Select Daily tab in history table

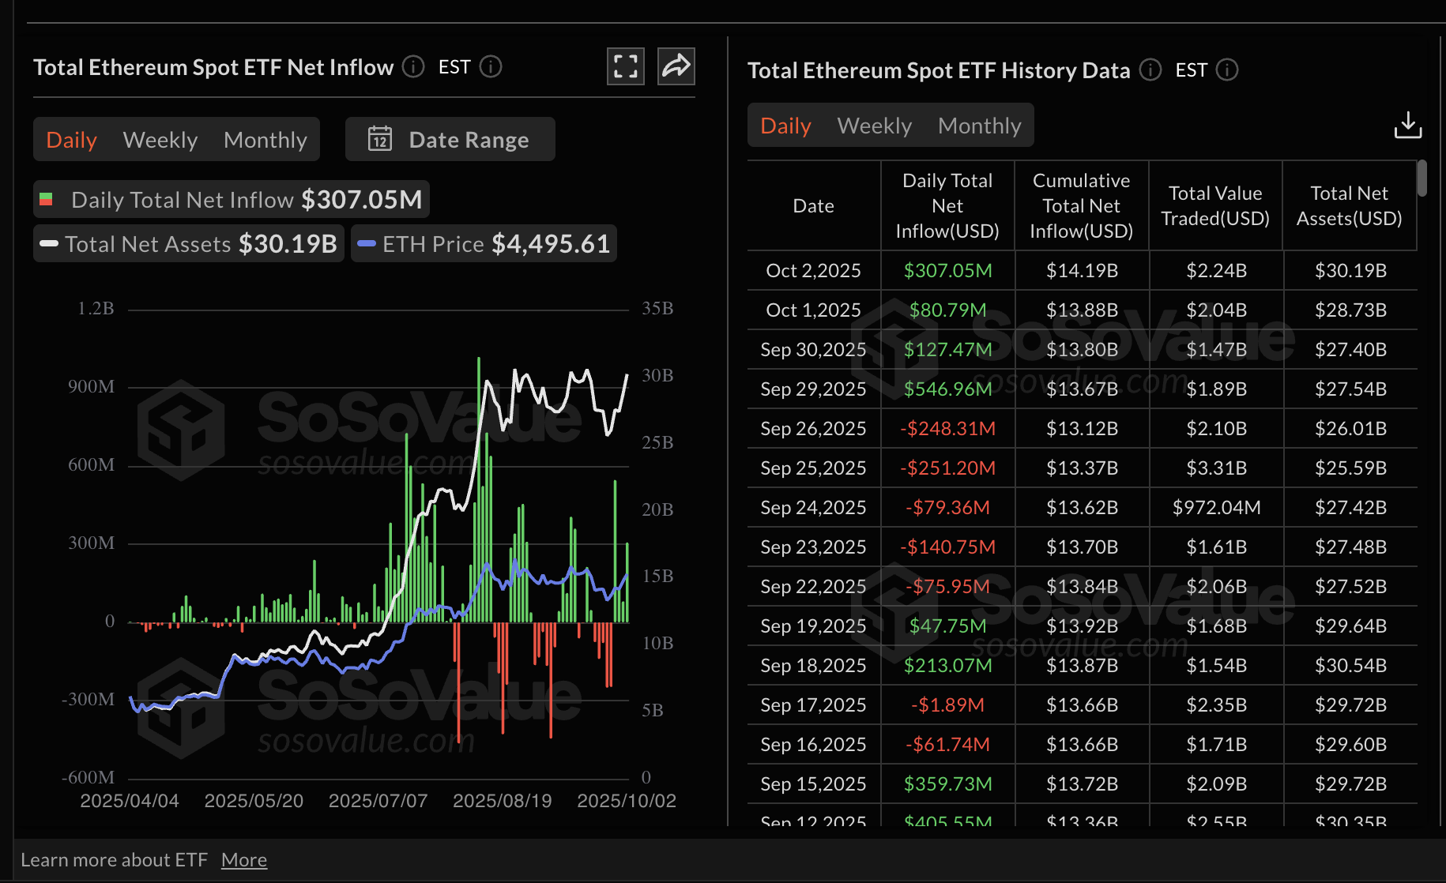[x=785, y=126]
